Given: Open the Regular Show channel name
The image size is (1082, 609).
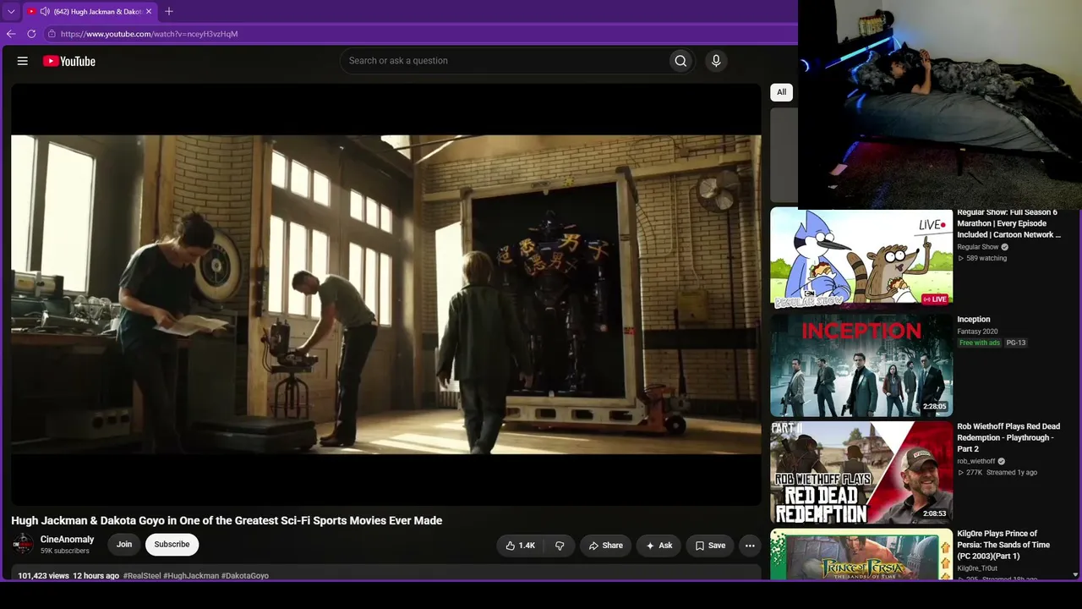Looking at the screenshot, I should pyautogui.click(x=978, y=247).
